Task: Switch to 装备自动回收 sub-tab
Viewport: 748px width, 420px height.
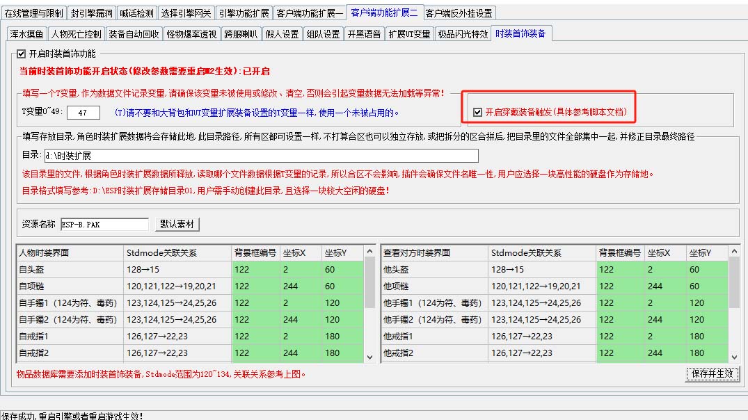Action: [134, 34]
